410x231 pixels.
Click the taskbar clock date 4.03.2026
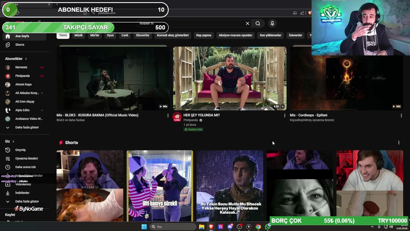(x=402, y=228)
